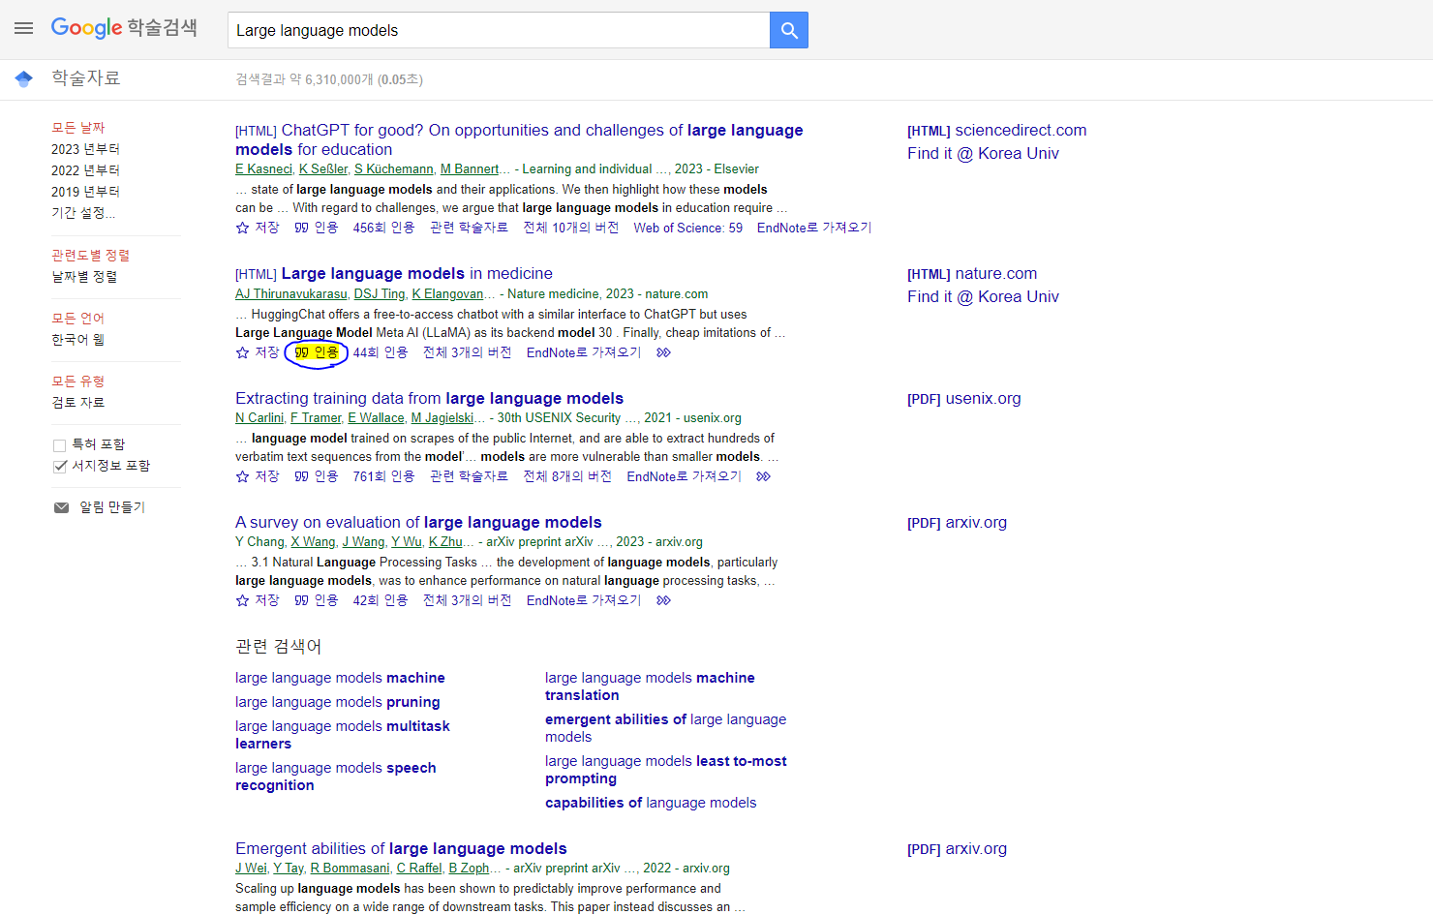Image resolution: width=1433 pixels, height=915 pixels.
Task: Click cite icon under survey on evaluation result
Action: click(302, 600)
